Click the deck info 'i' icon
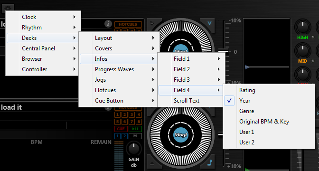Viewport: 319px width, 171px height. tap(108, 24)
